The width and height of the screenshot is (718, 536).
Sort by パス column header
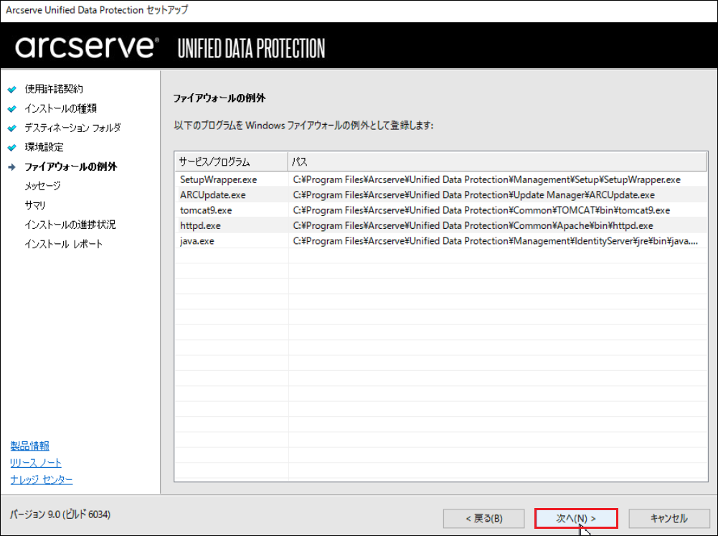(497, 161)
